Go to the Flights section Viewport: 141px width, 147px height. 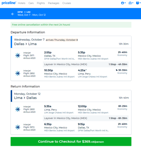[41, 3]
